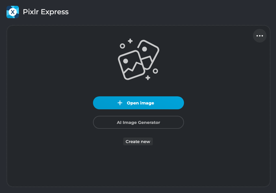Viewport: 276px width, 193px height.
Task: Click the small ring beside the upper sparkle
Action: tap(122, 46)
